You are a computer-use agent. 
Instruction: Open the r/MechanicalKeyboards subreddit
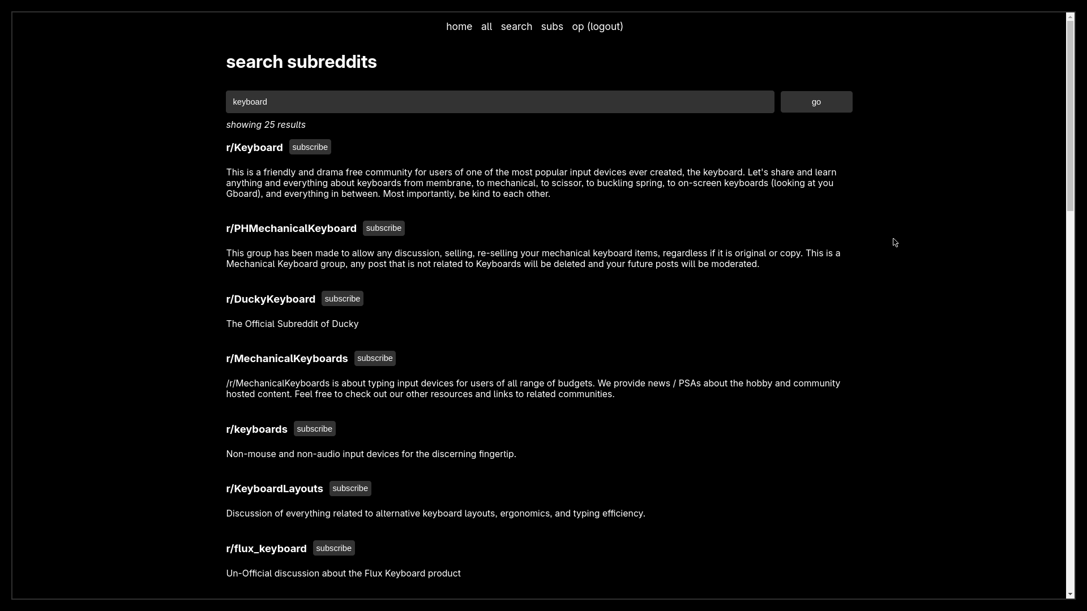[x=286, y=358]
